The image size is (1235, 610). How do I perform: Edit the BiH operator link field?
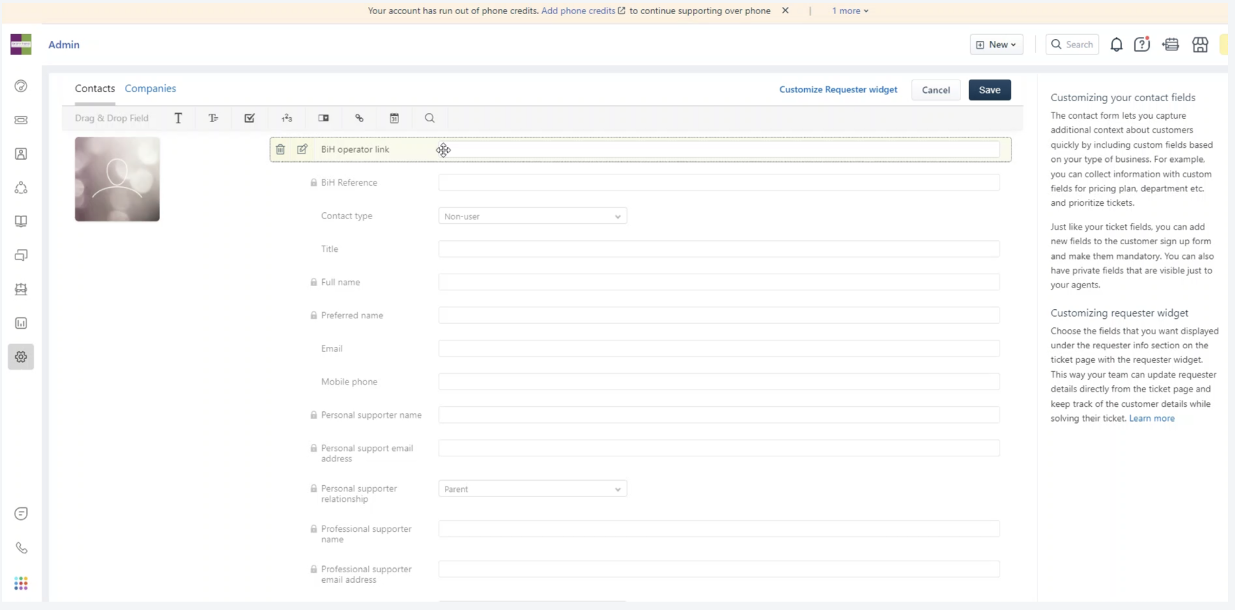coord(302,149)
